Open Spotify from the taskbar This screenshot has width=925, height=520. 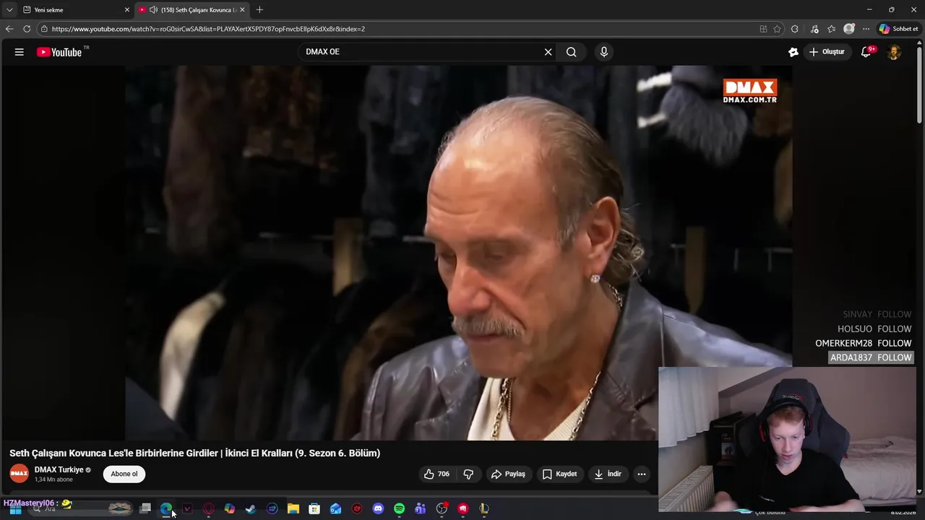(x=399, y=509)
